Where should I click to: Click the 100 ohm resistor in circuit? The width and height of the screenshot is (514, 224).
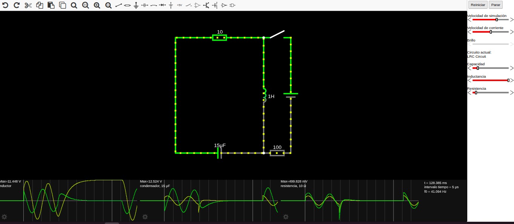point(277,153)
